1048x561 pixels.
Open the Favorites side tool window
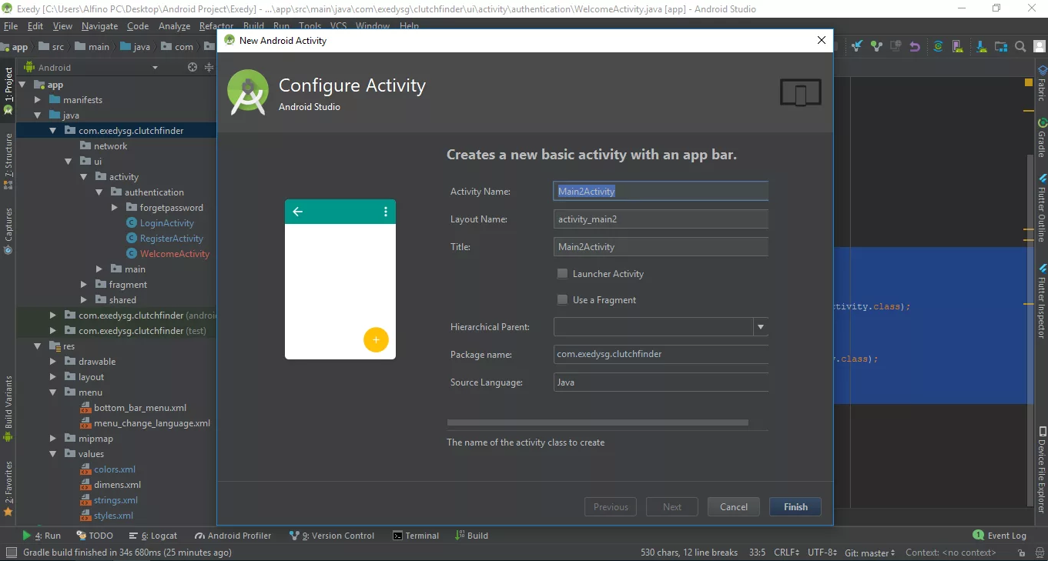point(8,488)
